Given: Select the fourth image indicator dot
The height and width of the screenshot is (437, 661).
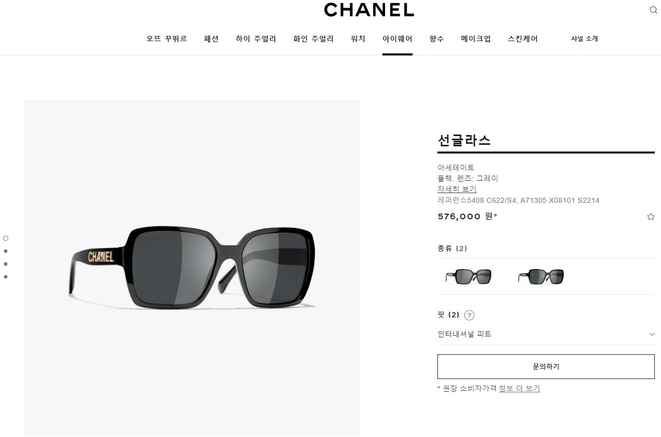Looking at the screenshot, I should (x=6, y=277).
